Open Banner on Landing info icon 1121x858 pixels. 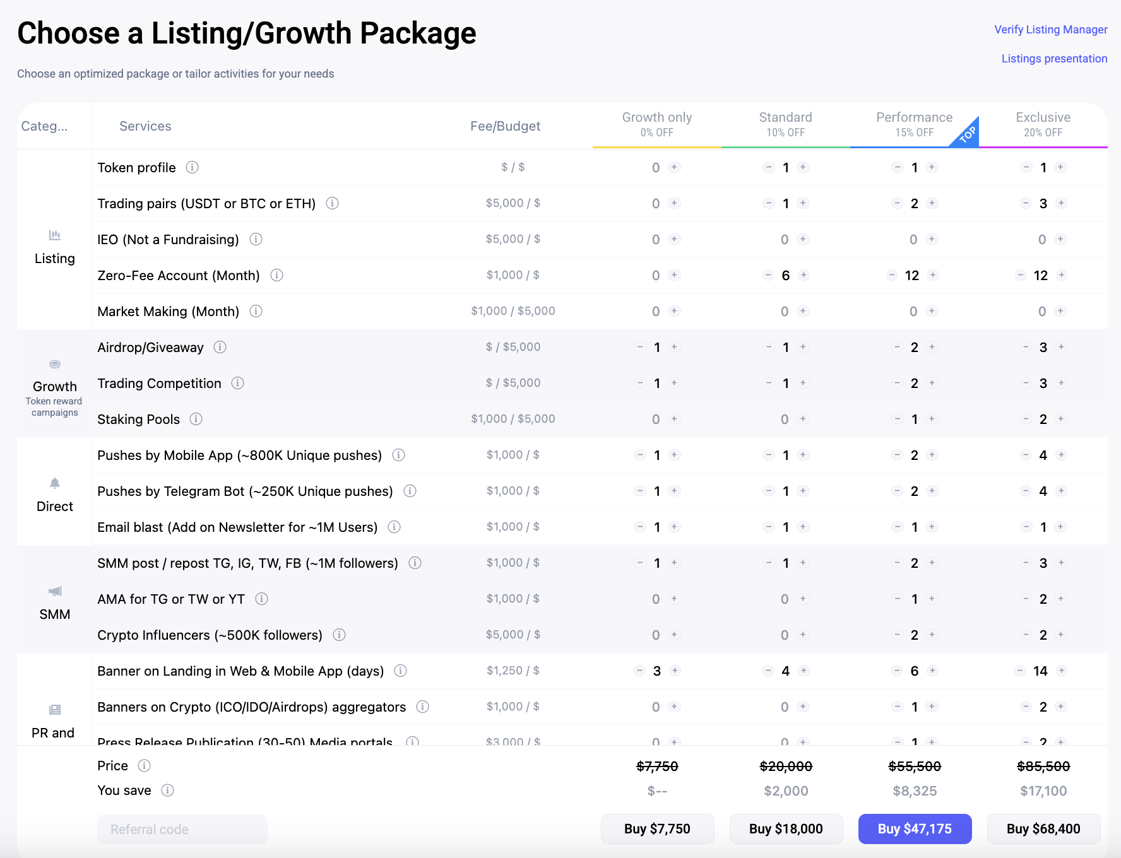tap(400, 671)
